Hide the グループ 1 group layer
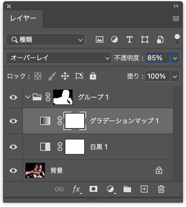This screenshot has width=186, height=207. tap(13, 97)
